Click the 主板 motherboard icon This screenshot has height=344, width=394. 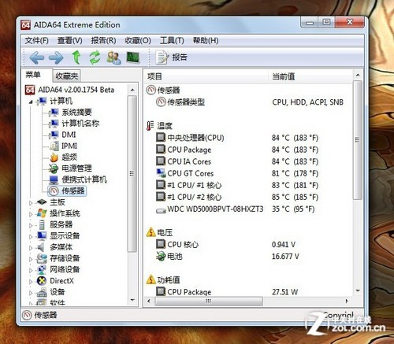pyautogui.click(x=42, y=202)
